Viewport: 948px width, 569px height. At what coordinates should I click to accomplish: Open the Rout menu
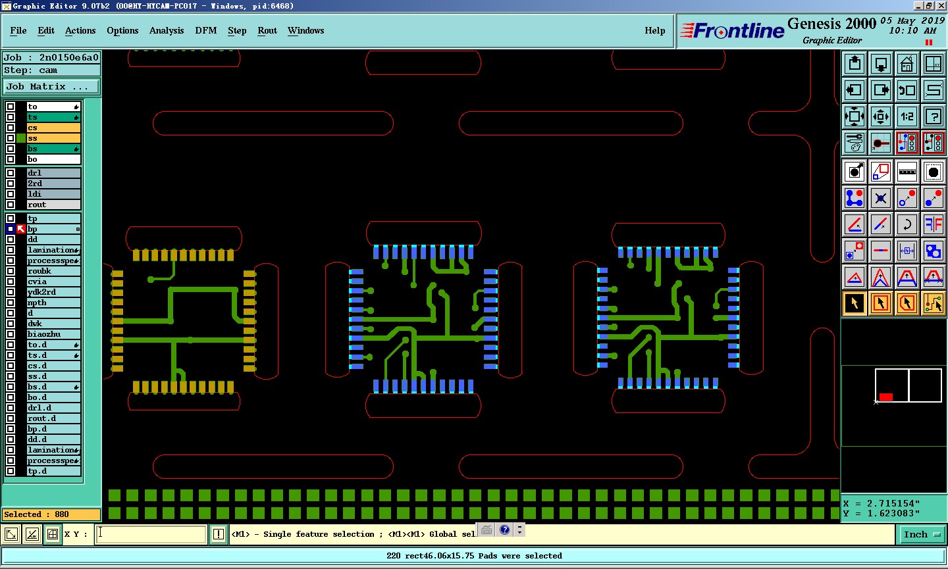pos(267,30)
